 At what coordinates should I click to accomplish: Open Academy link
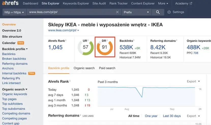coord(182,3)
